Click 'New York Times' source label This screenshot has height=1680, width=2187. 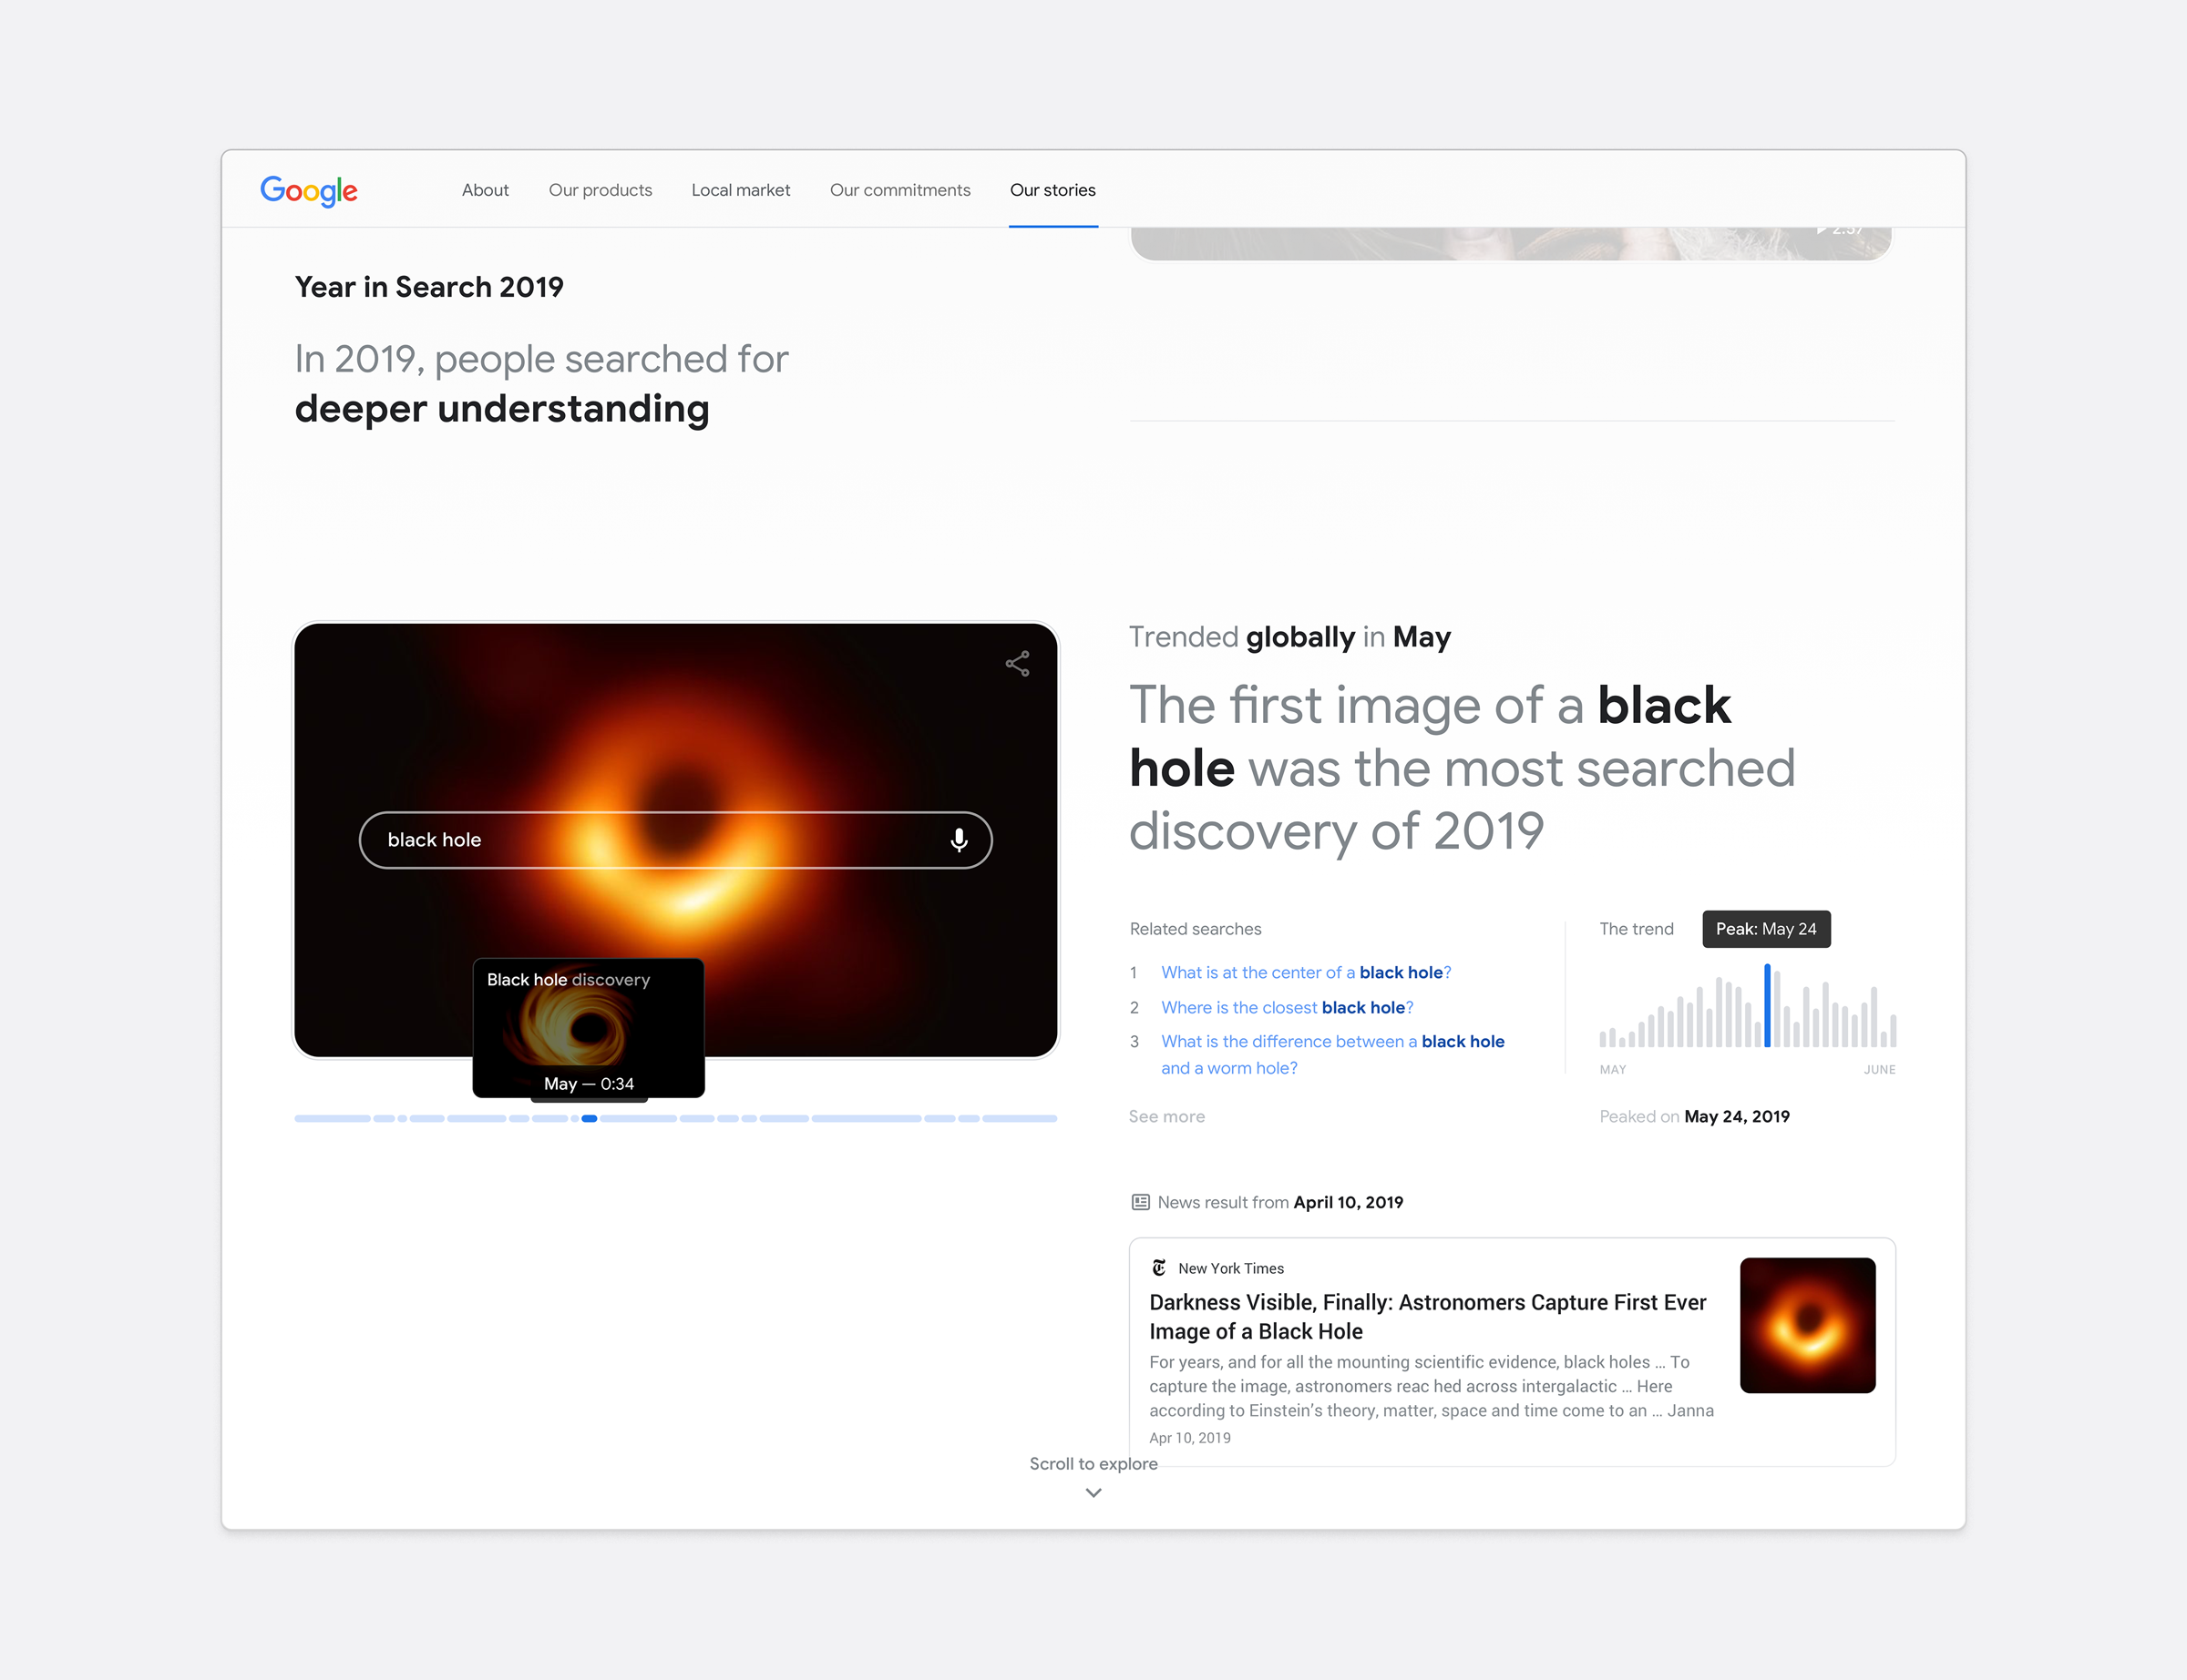pos(1230,1268)
